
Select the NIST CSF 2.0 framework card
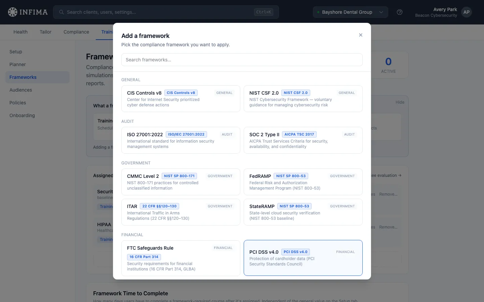(x=303, y=99)
